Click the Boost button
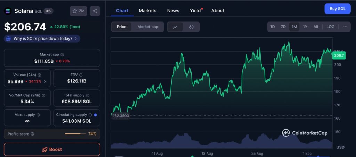 click(52, 149)
